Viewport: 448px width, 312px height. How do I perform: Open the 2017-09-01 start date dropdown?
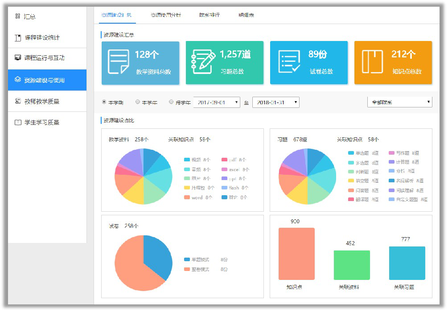[217, 103]
